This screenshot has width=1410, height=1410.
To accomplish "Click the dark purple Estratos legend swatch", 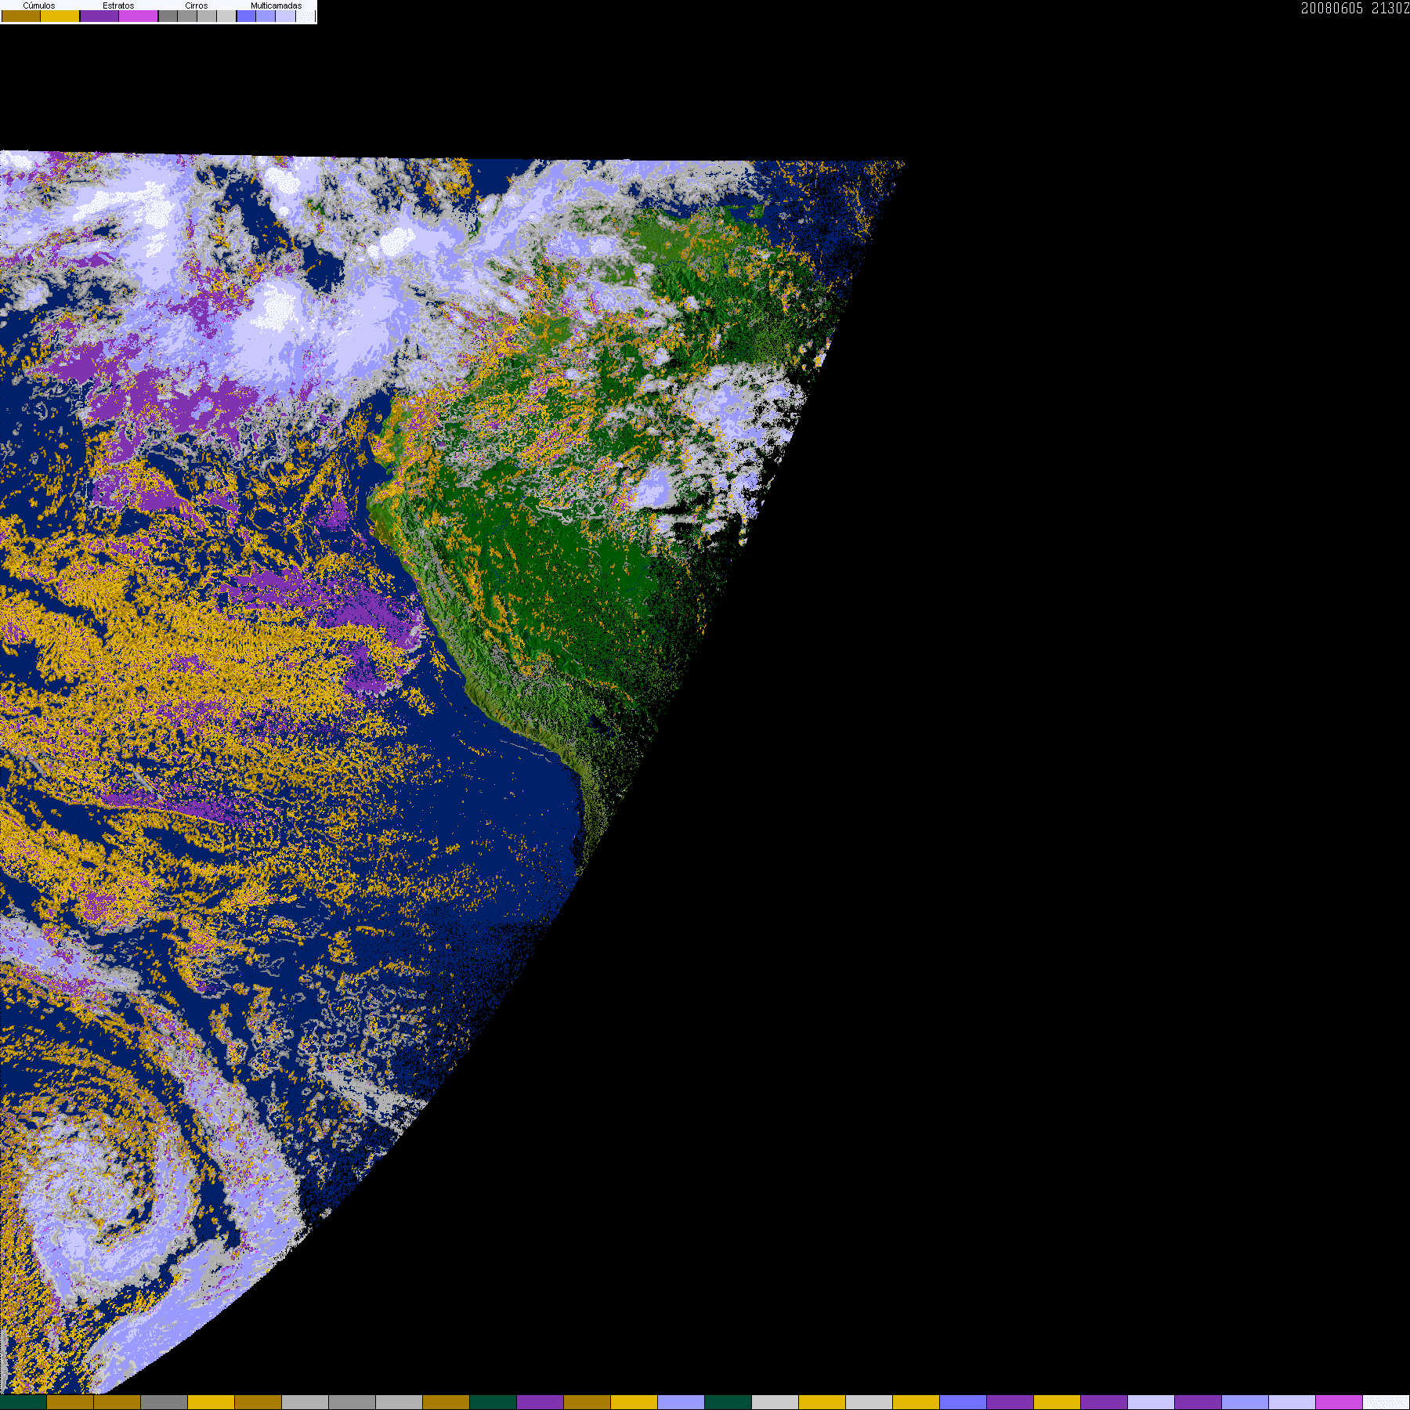I will pyautogui.click(x=99, y=16).
